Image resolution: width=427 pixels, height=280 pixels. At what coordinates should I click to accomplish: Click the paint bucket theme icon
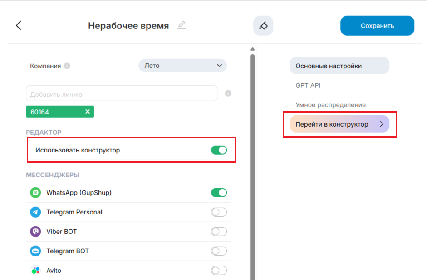(x=263, y=26)
